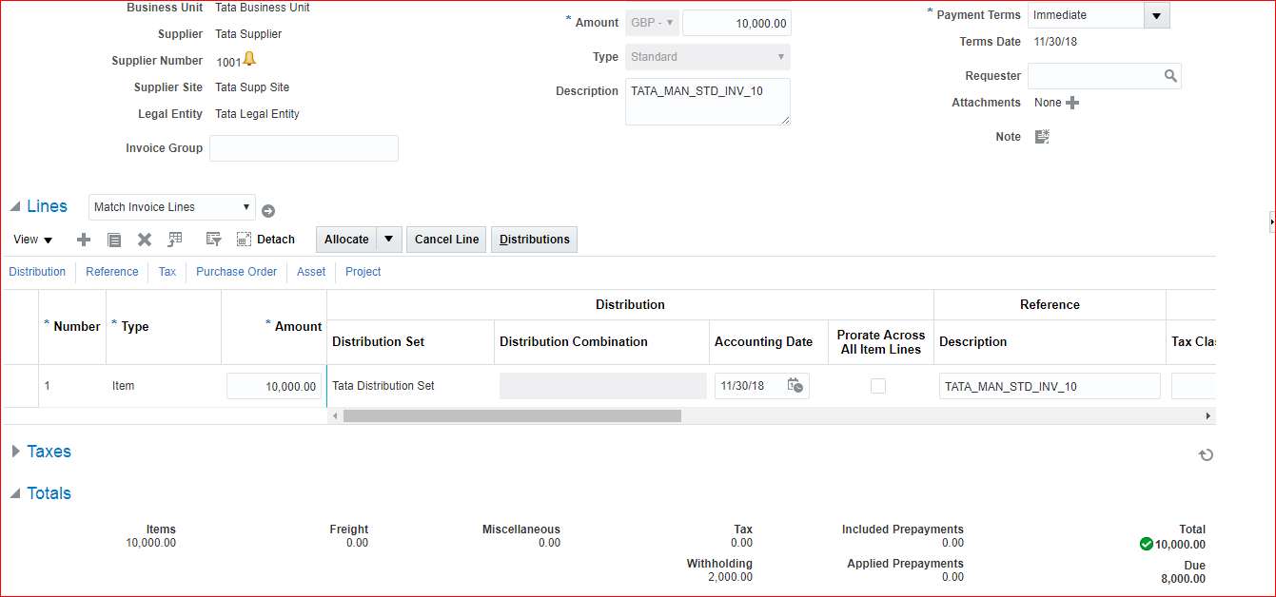The height and width of the screenshot is (597, 1276).
Task: Click the Invoice Group input field
Action: coord(304,148)
